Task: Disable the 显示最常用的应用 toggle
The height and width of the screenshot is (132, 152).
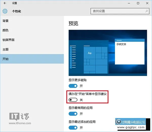Action: click(73, 114)
